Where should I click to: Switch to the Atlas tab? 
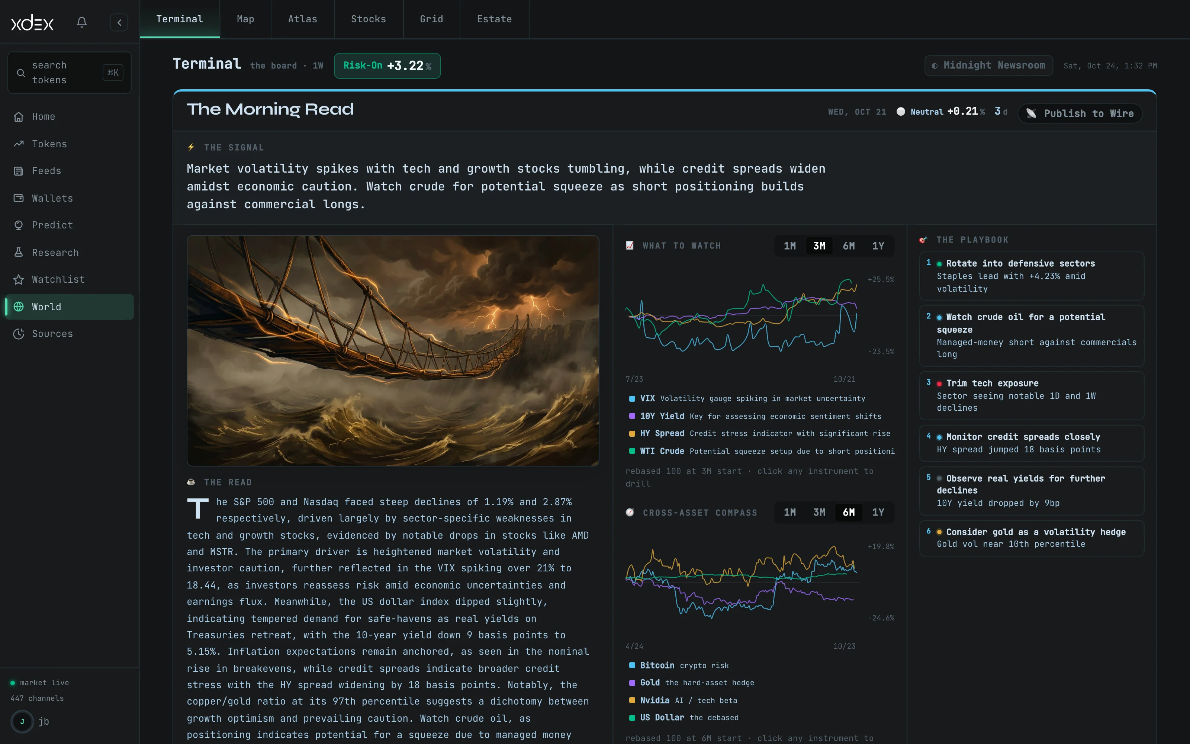coord(302,19)
